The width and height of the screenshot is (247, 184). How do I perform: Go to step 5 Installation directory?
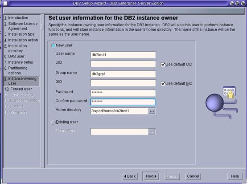click(x=16, y=48)
